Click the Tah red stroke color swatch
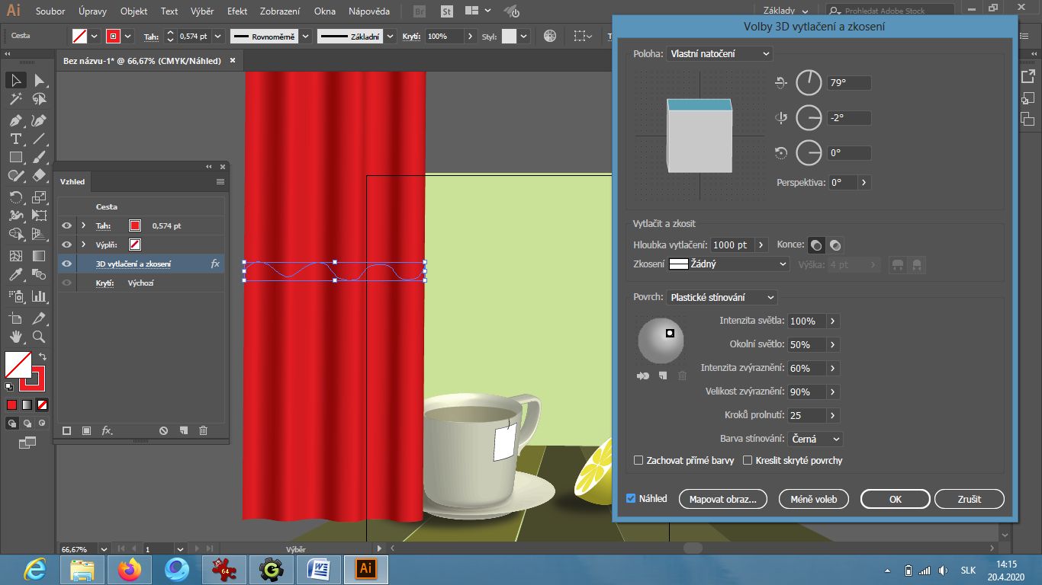1042x585 pixels. [135, 226]
